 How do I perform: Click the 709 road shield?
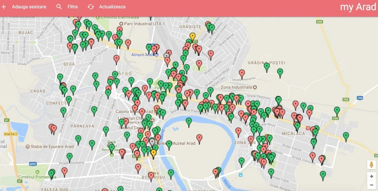(x=360, y=98)
